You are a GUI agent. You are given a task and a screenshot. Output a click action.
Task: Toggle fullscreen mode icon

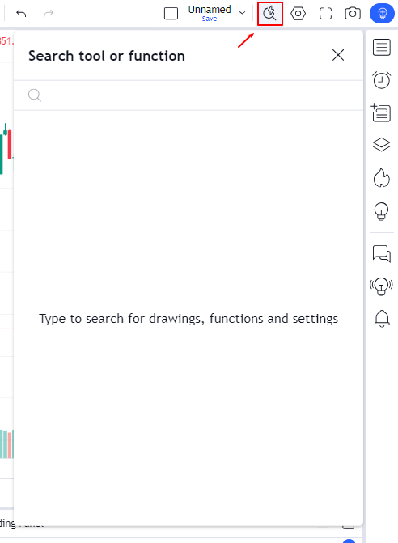325,14
